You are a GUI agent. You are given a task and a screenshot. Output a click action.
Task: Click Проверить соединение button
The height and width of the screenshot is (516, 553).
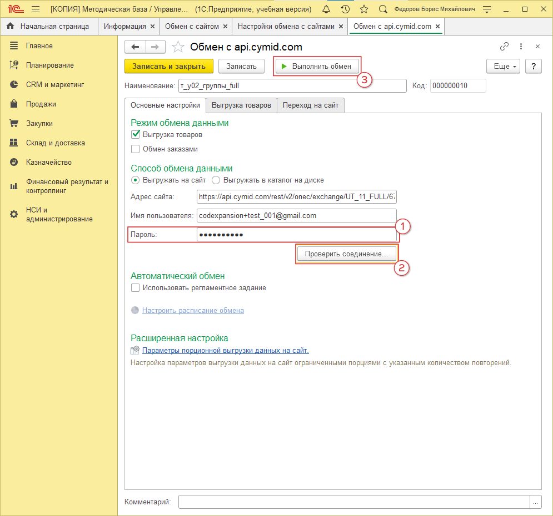tap(347, 254)
